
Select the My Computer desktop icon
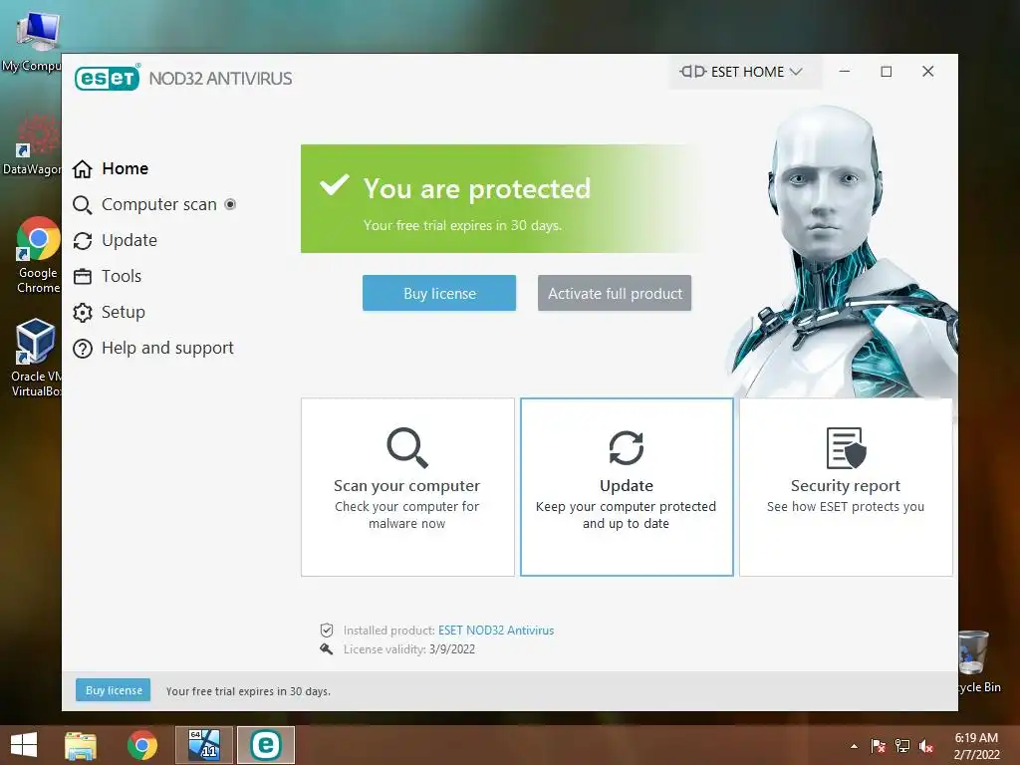pos(33,42)
